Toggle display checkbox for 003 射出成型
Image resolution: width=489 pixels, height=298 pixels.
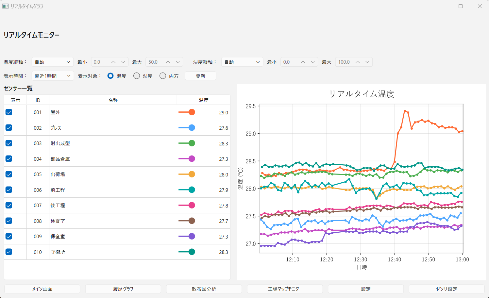point(9,143)
